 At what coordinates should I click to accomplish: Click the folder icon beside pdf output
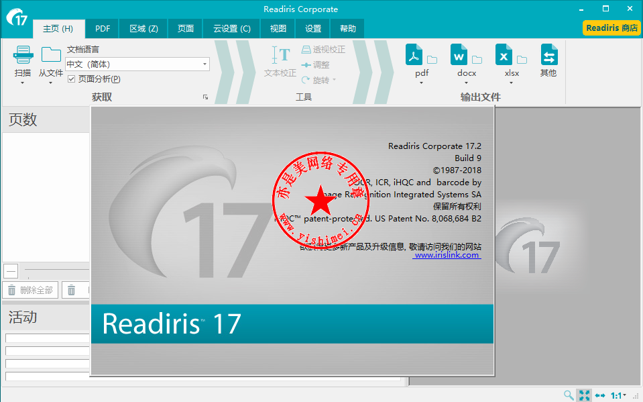point(432,60)
